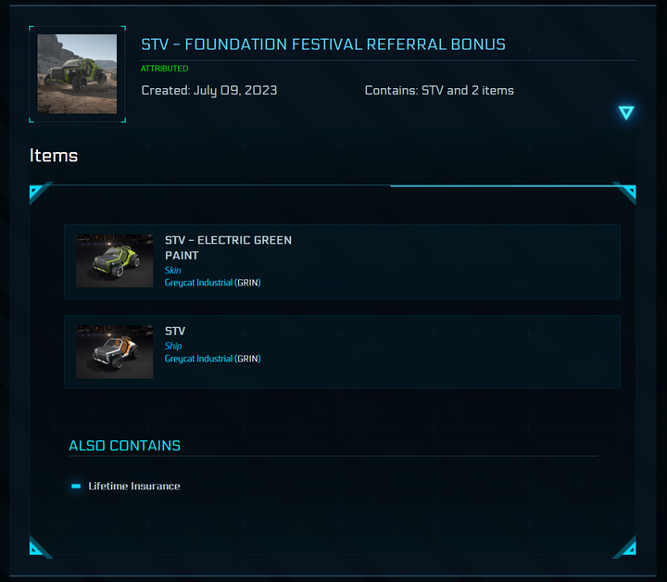Click the blue bullet icon beside Lifetime Insurance

point(76,486)
